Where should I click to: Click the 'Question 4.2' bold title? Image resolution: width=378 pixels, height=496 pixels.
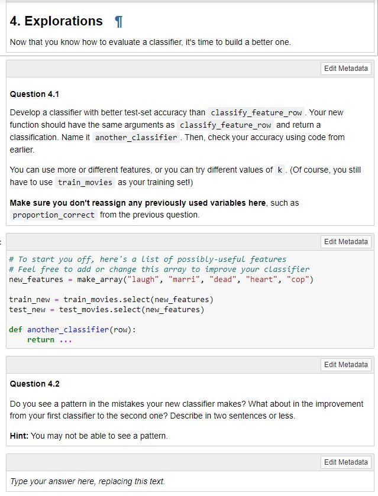point(34,384)
